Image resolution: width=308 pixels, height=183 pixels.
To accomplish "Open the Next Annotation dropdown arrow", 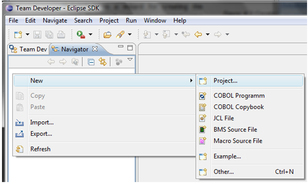I will [156, 35].
